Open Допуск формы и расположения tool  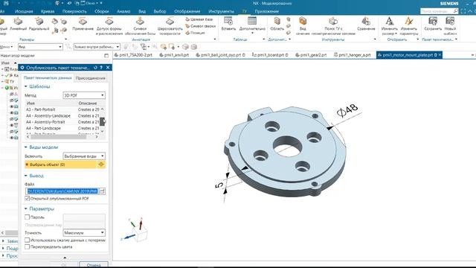point(109,26)
